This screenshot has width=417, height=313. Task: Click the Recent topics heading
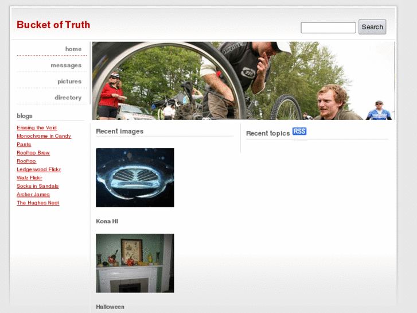tap(268, 133)
